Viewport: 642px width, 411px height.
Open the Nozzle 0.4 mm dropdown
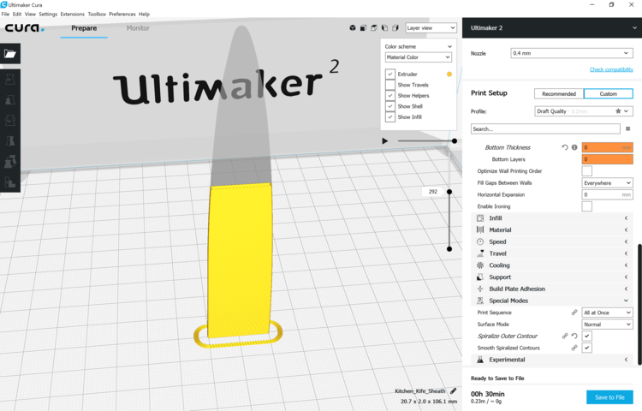tap(571, 53)
